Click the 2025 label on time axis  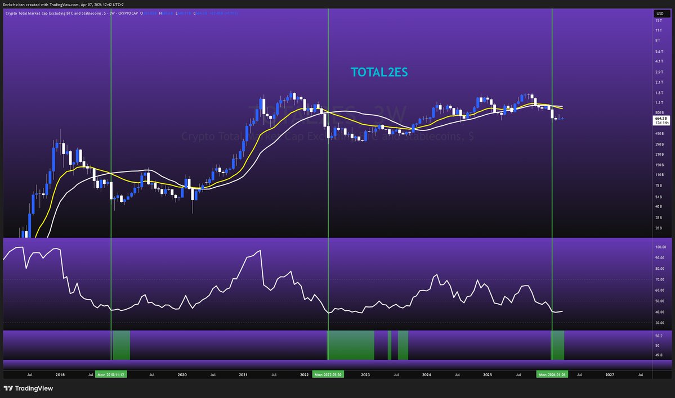click(x=488, y=375)
